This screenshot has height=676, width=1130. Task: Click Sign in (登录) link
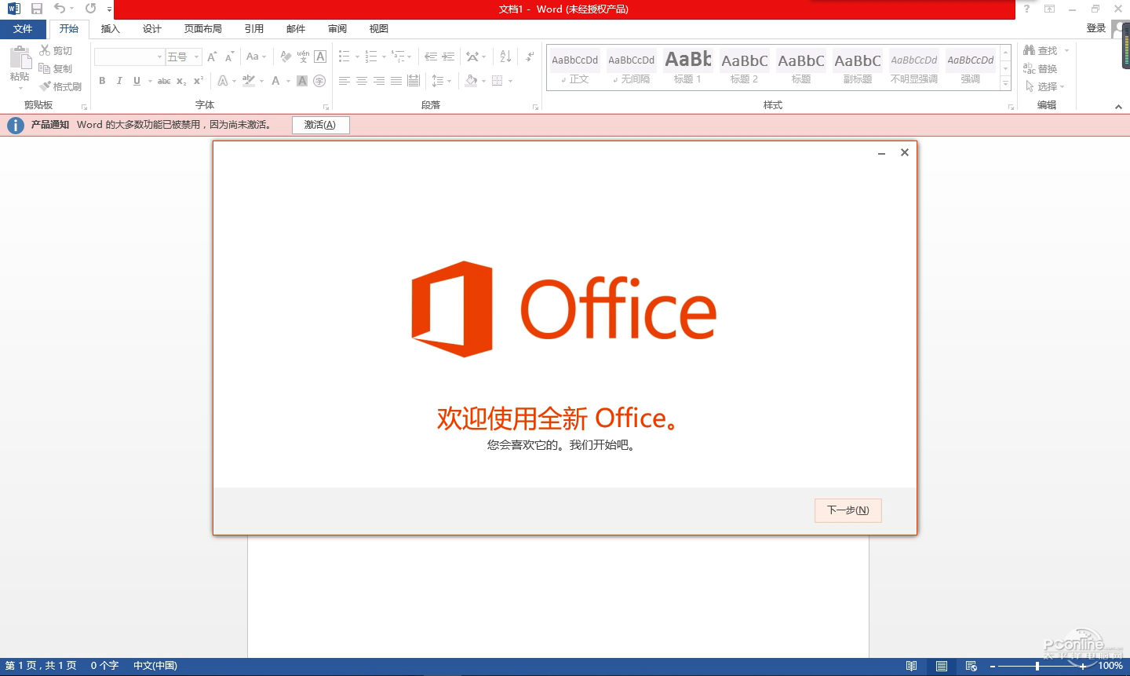coord(1096,28)
